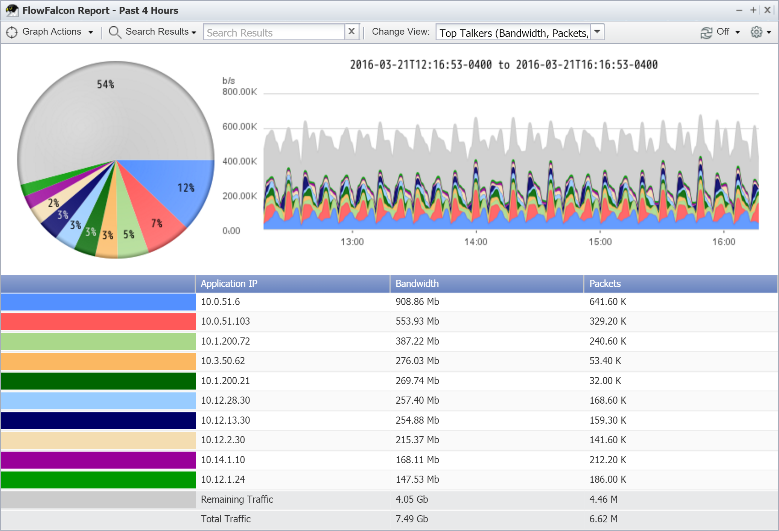Click the 641.60 K packets value
The width and height of the screenshot is (779, 531).
coord(608,302)
